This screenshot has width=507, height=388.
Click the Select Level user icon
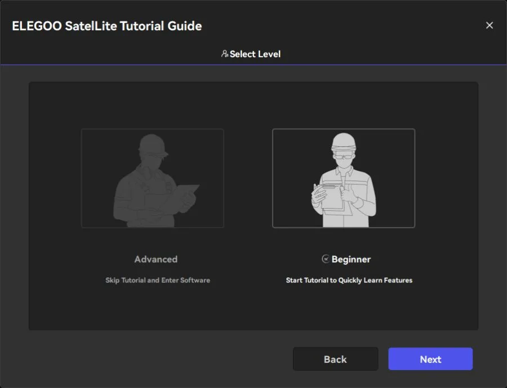[x=225, y=54]
